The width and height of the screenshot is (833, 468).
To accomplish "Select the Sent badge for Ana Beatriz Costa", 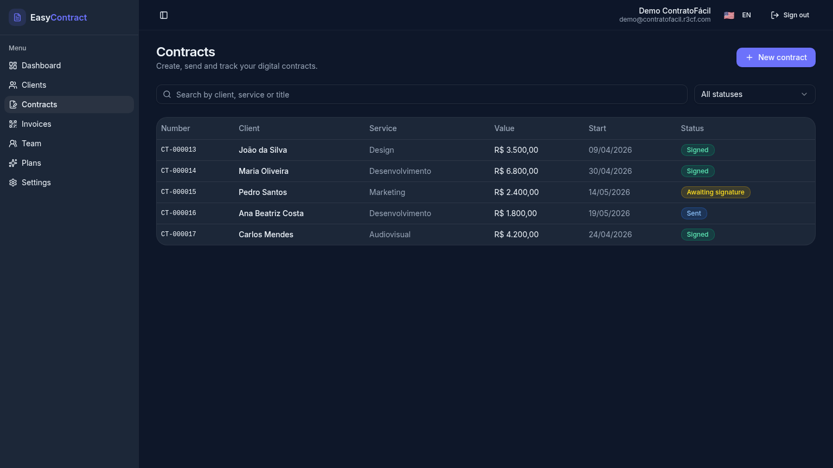I will (x=694, y=213).
